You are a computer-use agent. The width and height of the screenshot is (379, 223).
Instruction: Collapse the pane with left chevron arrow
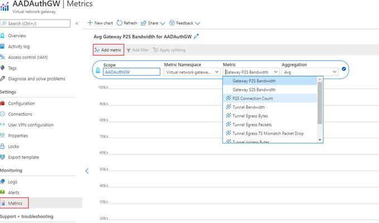click(x=87, y=171)
